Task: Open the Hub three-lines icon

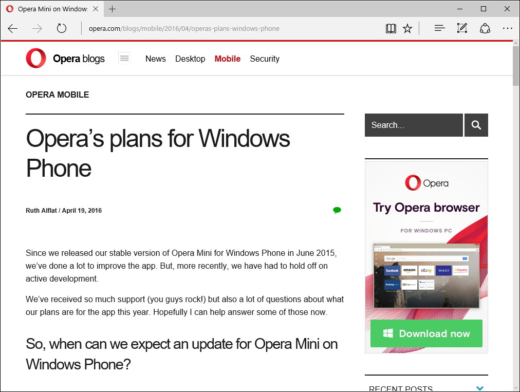Action: click(440, 29)
